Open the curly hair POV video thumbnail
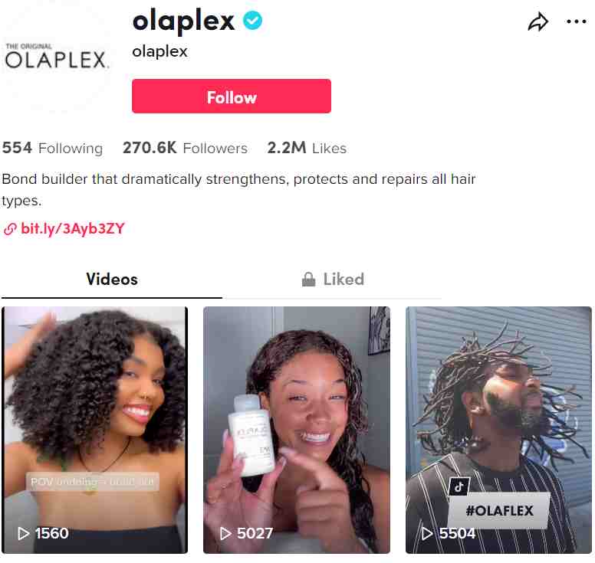The width and height of the screenshot is (595, 563). 95,430
